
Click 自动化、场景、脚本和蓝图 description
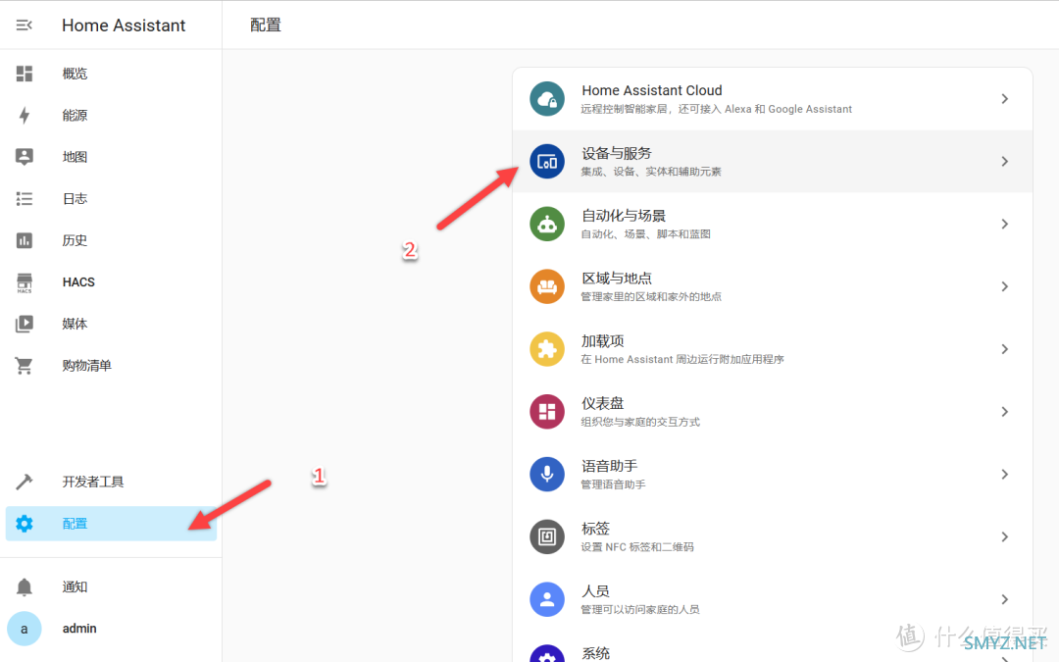point(645,233)
